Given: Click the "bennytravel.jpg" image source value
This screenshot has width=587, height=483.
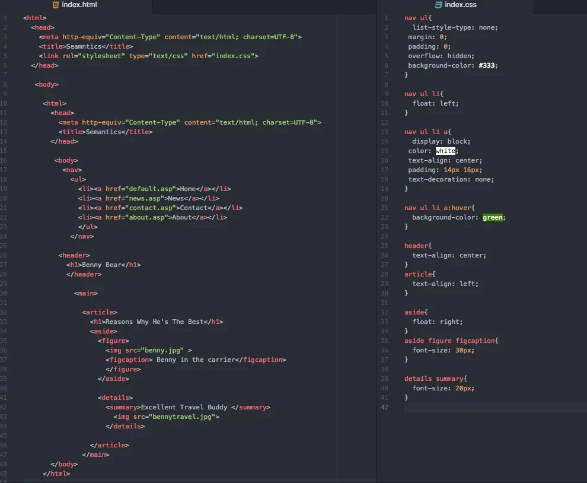Looking at the screenshot, I should pyautogui.click(x=182, y=417).
